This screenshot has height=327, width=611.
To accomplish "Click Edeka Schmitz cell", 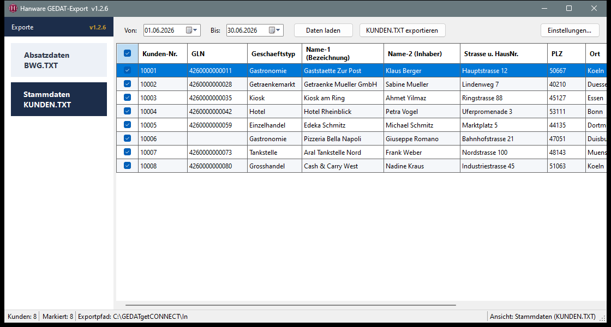I will tap(343, 125).
